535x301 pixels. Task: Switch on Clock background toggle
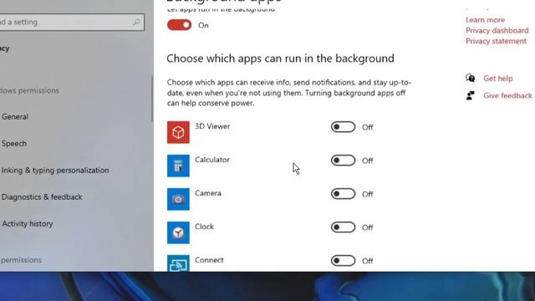coord(343,227)
